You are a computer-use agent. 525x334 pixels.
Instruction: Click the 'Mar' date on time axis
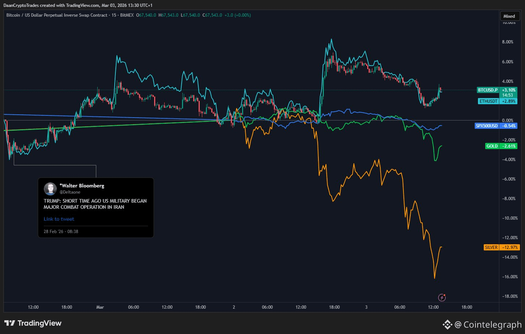point(100,307)
